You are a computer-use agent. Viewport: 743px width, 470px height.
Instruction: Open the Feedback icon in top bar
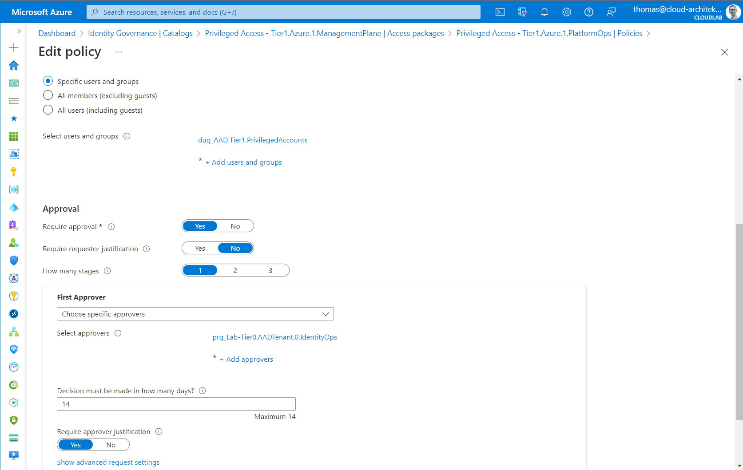pos(611,12)
